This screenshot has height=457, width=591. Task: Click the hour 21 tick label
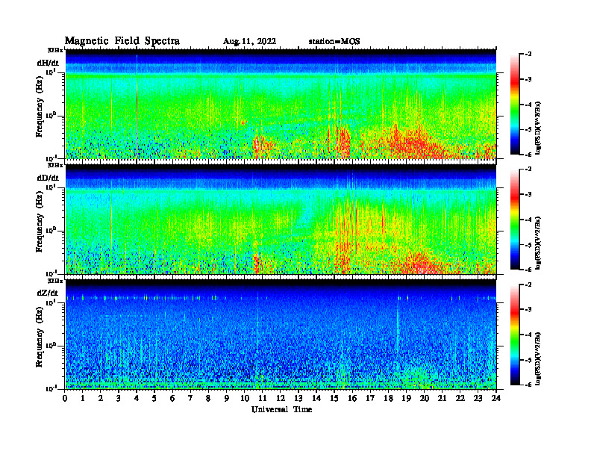coord(442,399)
